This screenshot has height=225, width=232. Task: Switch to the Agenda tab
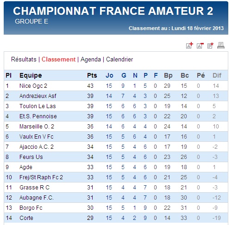click(91, 60)
